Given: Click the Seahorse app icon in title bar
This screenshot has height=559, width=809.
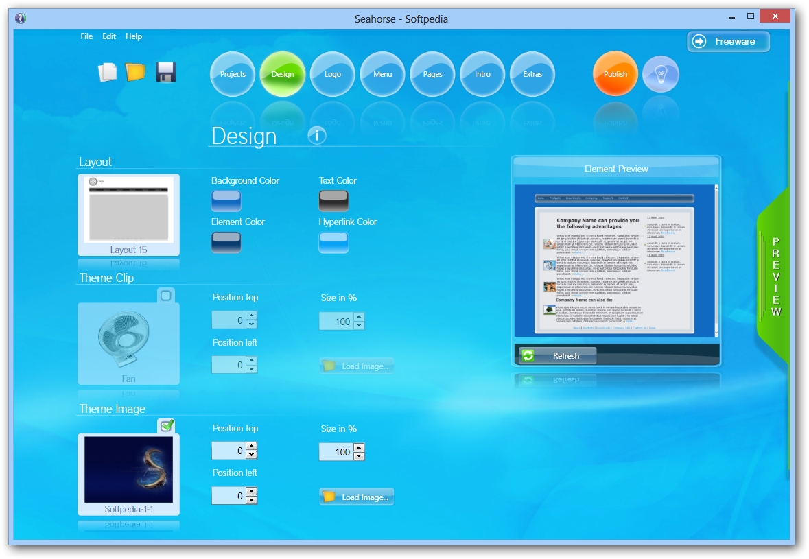Looking at the screenshot, I should (x=21, y=19).
